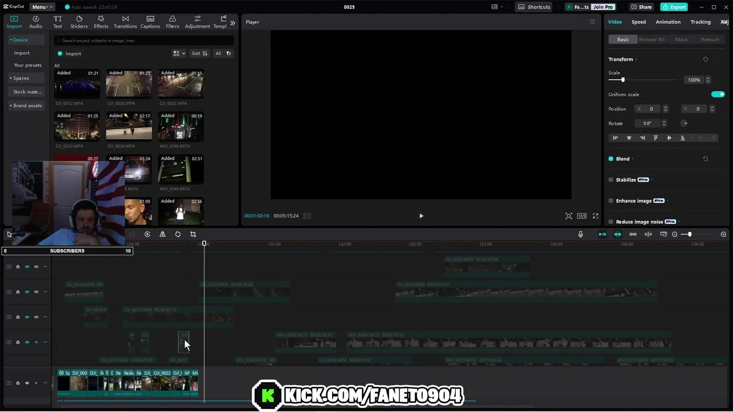
Task: Select the Mask sub-tab
Action: tap(681, 39)
